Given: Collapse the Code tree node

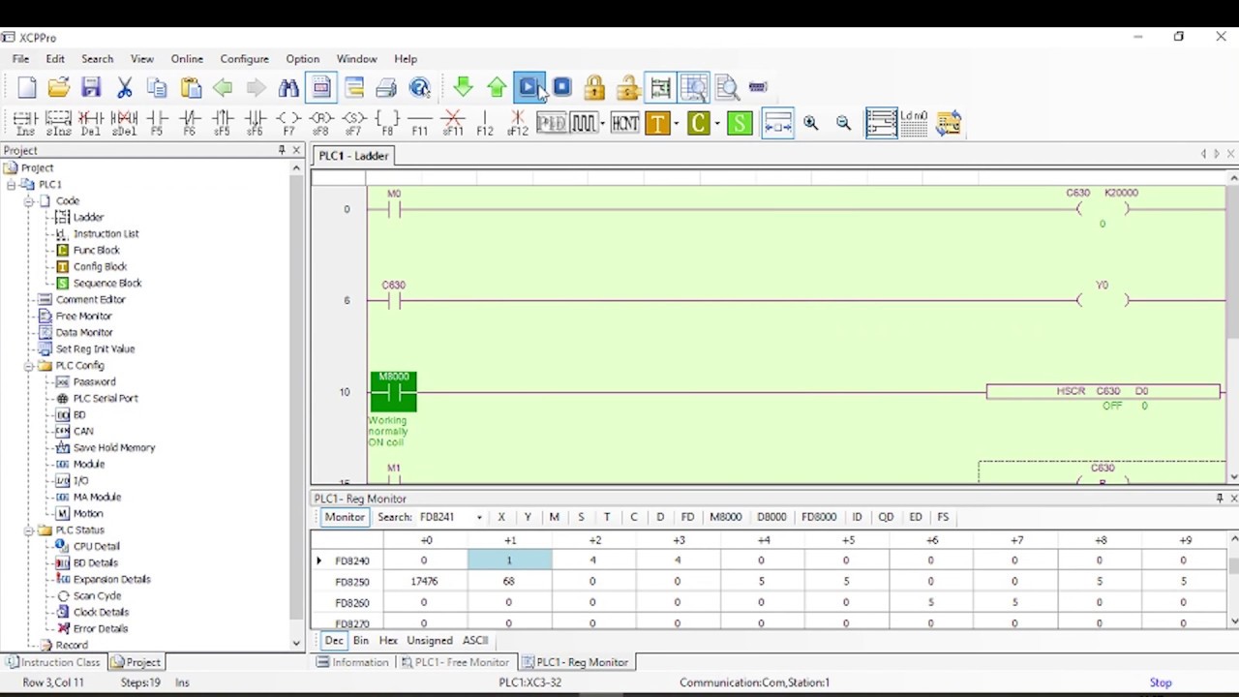Looking at the screenshot, I should (x=29, y=200).
